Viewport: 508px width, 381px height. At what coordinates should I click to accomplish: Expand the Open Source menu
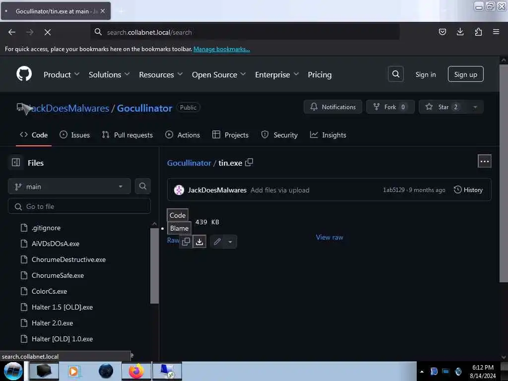click(x=219, y=74)
